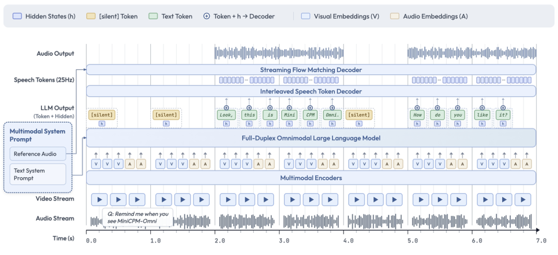Click the plus-circle icon in the legend

[206, 16]
